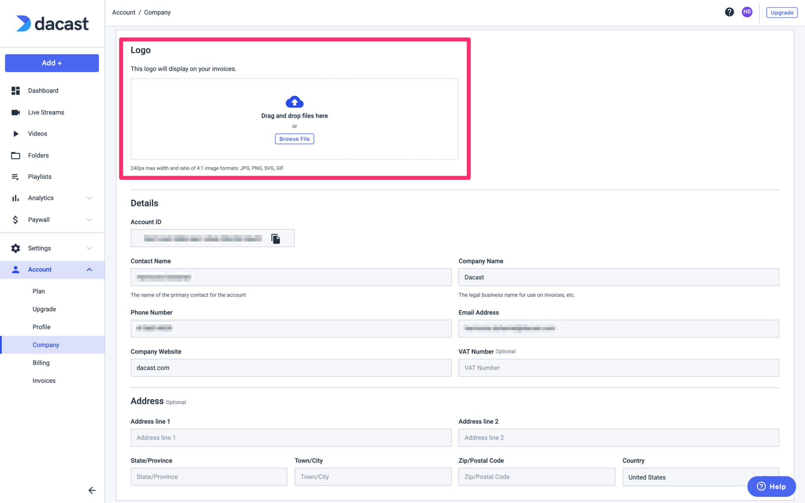Screen dimensions: 805x503
Task: Click the Paywall dollar sign icon
Action: pos(15,220)
